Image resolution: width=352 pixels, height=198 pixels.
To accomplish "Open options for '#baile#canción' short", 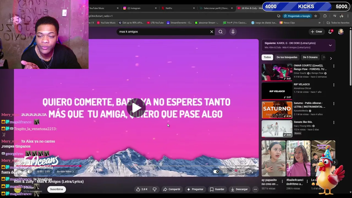I will (x=307, y=181).
